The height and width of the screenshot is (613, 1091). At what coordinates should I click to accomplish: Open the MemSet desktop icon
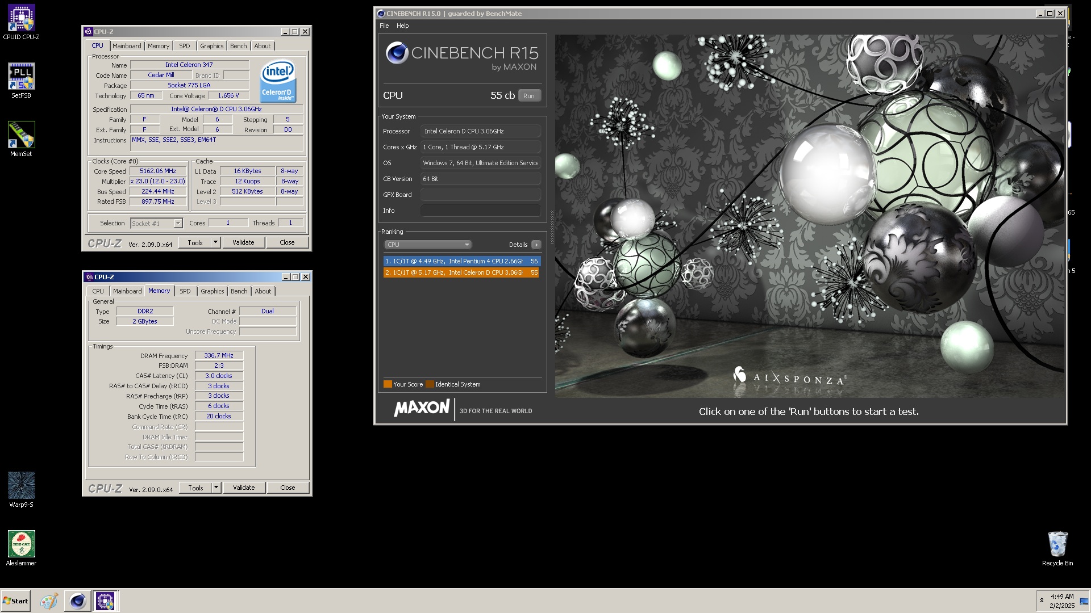tap(21, 139)
